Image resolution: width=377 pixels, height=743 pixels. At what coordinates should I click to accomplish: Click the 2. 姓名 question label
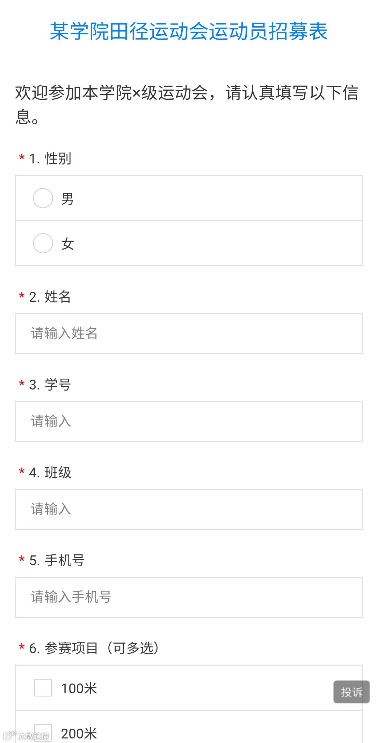coord(50,297)
